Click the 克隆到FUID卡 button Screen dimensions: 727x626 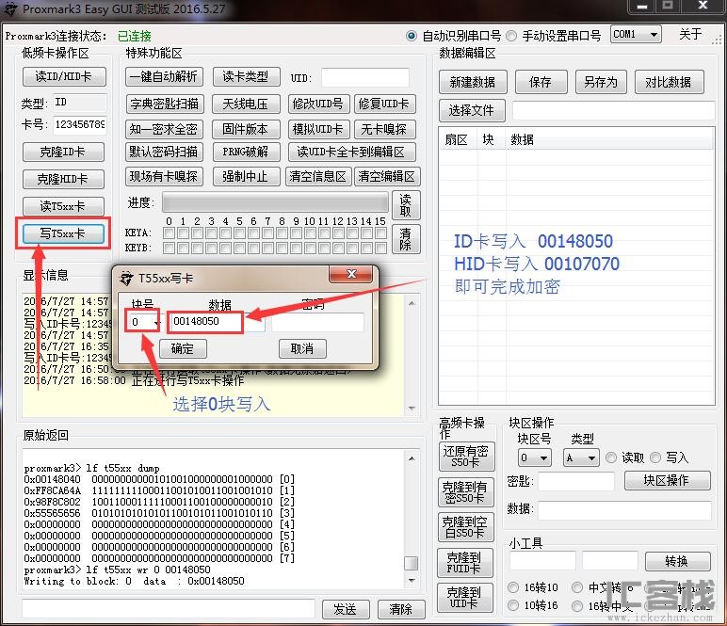(464, 563)
